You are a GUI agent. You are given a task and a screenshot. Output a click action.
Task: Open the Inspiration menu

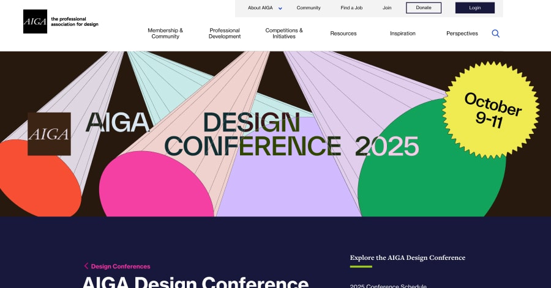403,34
